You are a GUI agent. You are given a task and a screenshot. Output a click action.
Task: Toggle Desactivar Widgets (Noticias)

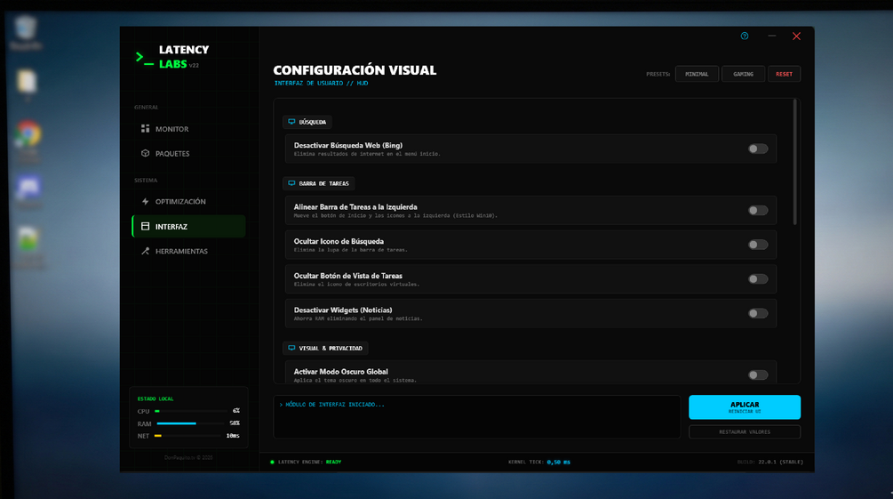(x=758, y=313)
